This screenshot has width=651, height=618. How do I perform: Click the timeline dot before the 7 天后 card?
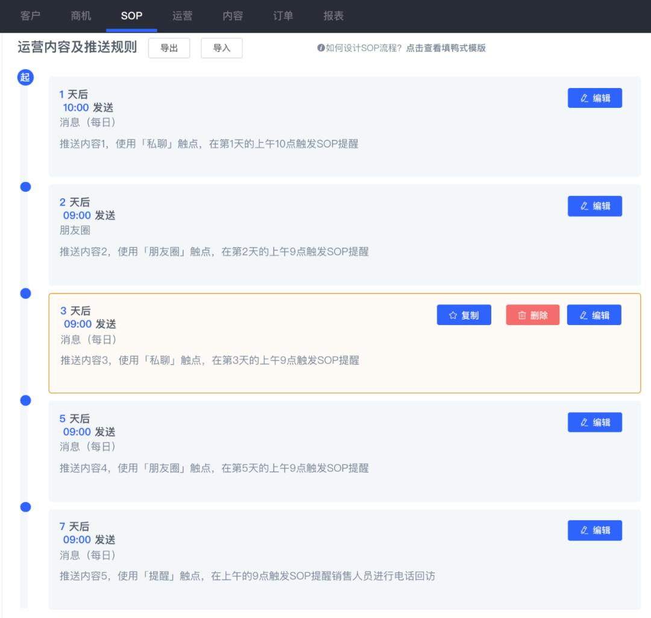click(25, 507)
